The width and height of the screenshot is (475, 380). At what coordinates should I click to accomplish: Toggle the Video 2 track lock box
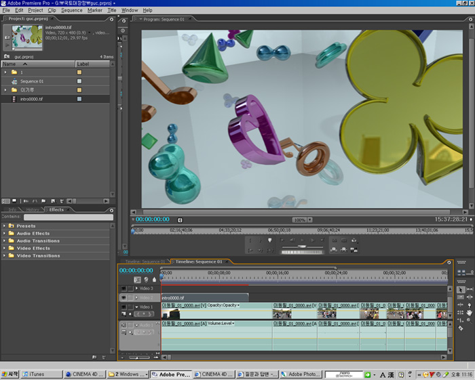tap(130, 298)
